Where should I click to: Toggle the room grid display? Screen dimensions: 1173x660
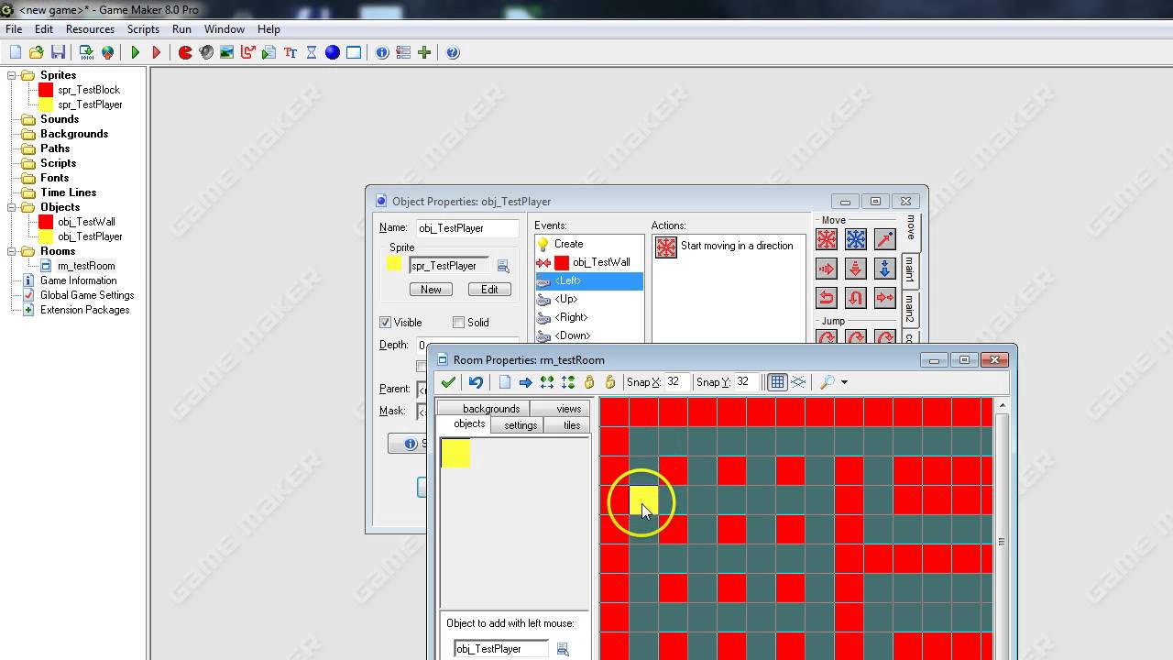(x=777, y=382)
